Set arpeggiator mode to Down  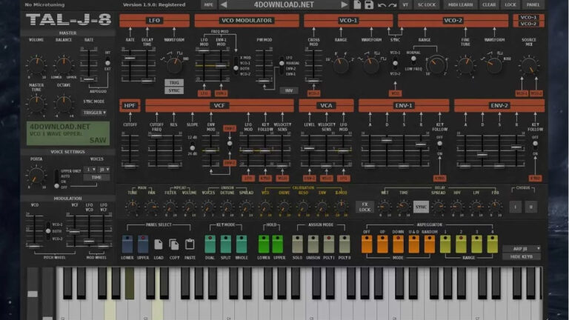tap(398, 244)
